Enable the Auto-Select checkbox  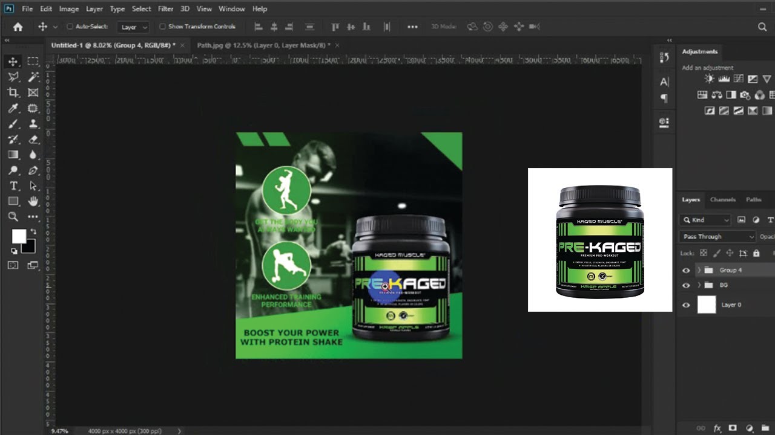tap(70, 27)
